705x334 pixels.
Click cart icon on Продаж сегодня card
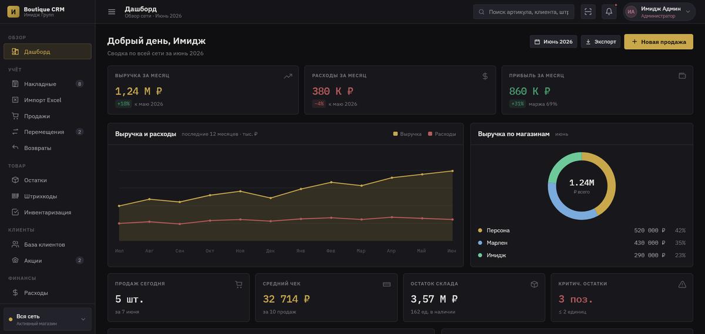click(239, 284)
